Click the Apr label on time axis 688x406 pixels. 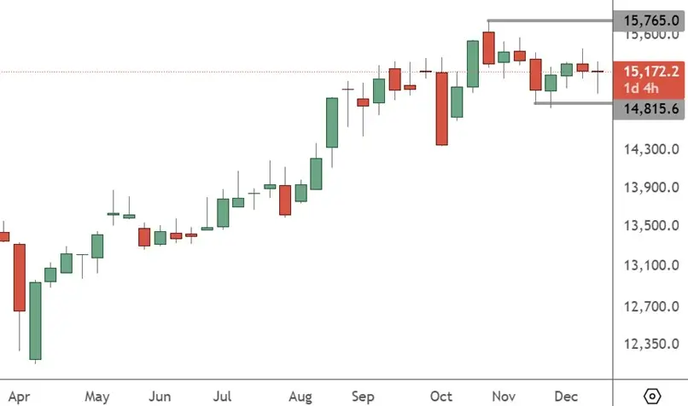(18, 397)
